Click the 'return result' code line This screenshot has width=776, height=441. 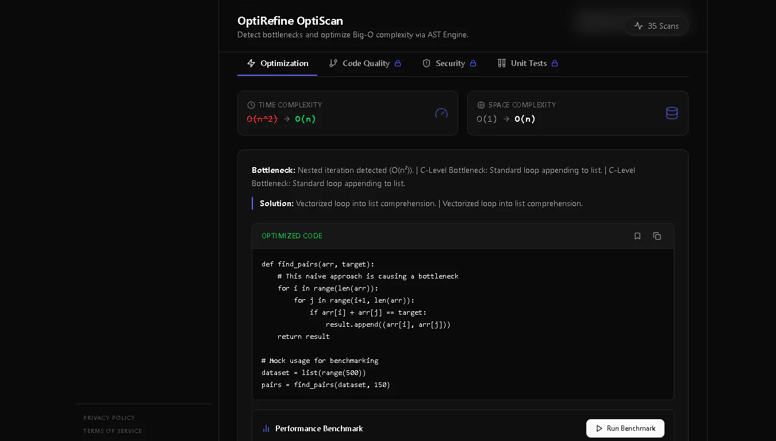(304, 336)
